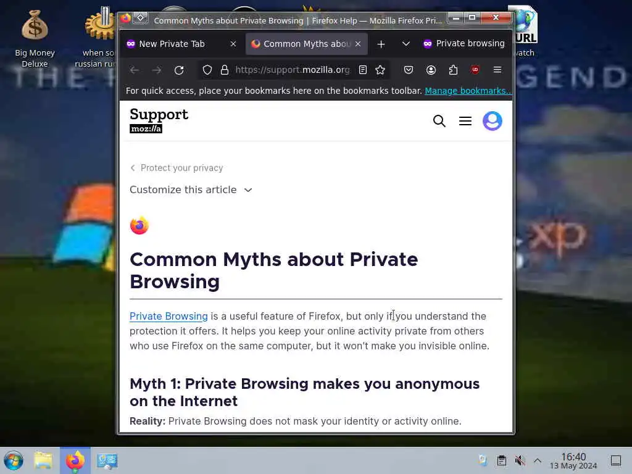Open the Support user avatar menu
This screenshot has height=474, width=632.
pos(492,121)
